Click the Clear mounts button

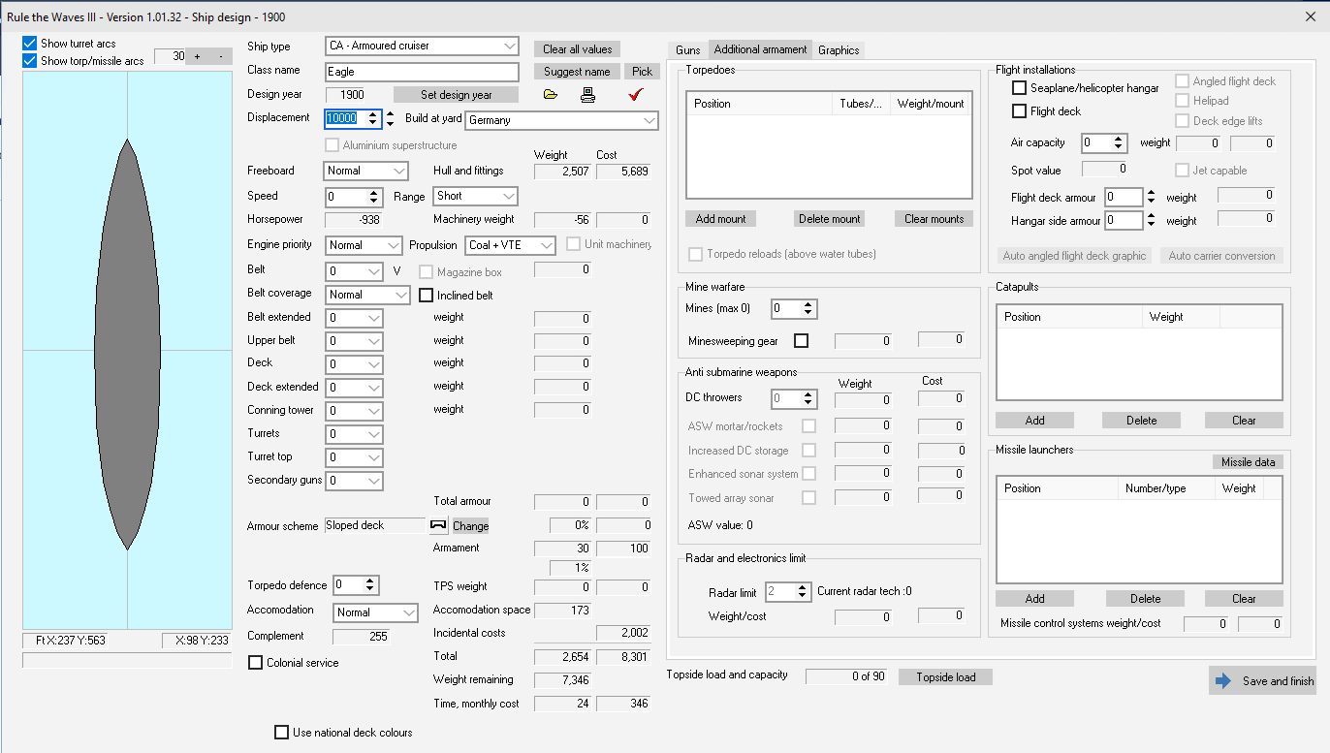point(934,219)
